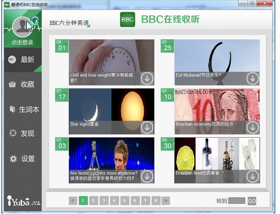Click the 06/30 date badge
Image resolution: width=280 pixels, height=214 pixels.
click(x=167, y=144)
